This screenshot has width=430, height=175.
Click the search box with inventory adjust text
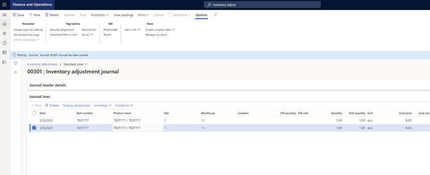[x=262, y=5]
